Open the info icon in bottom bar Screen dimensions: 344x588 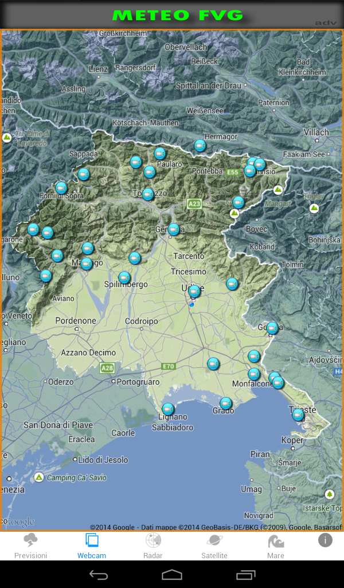(325, 540)
